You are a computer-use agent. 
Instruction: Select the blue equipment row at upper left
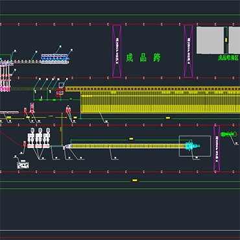point(54,58)
